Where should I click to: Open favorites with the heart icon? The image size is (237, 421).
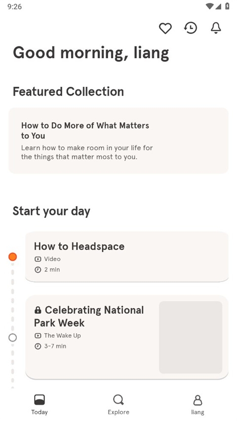(x=165, y=28)
